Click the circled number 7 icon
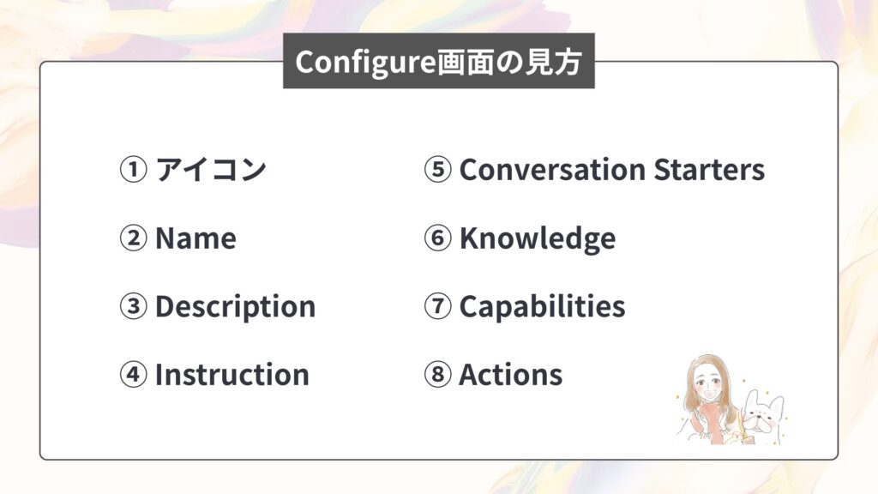 click(x=438, y=306)
